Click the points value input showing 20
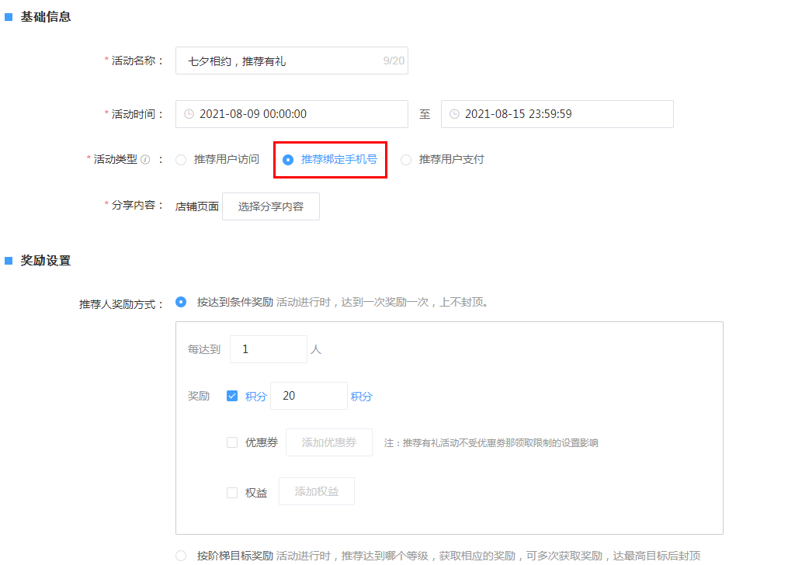The height and width of the screenshot is (565, 795). (x=308, y=396)
